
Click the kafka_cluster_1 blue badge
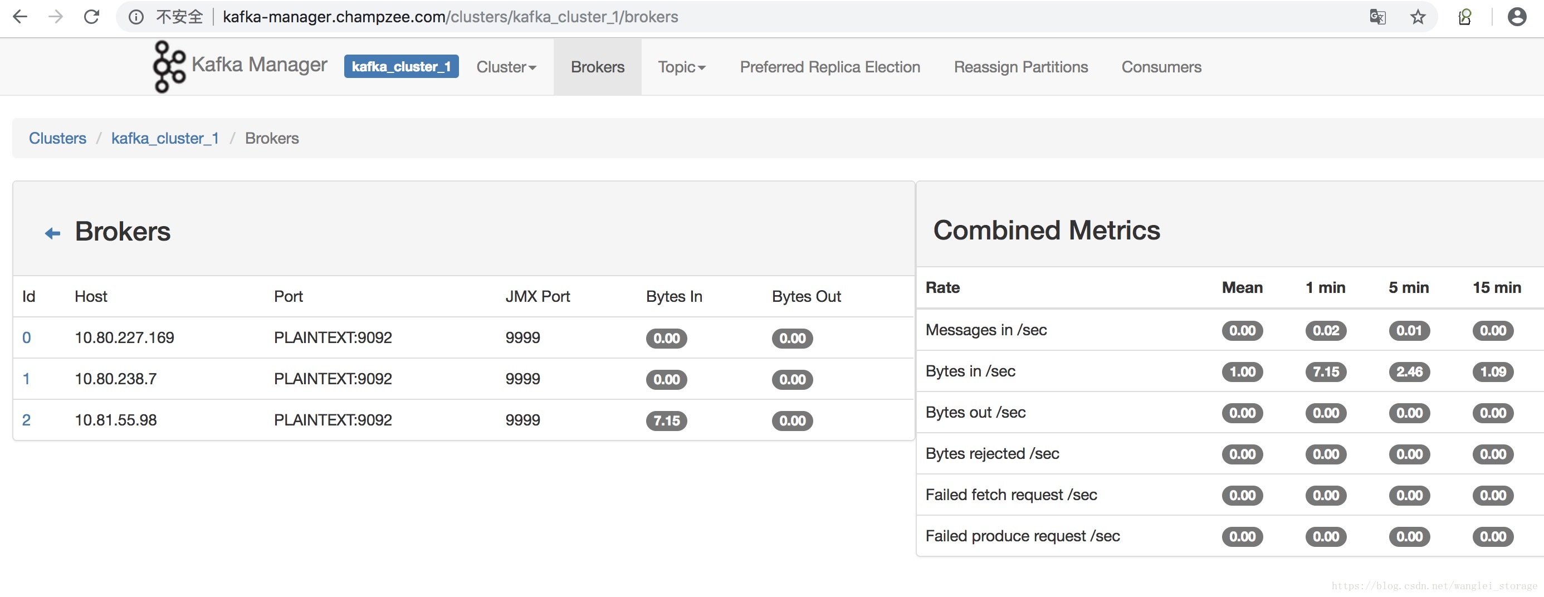click(401, 66)
